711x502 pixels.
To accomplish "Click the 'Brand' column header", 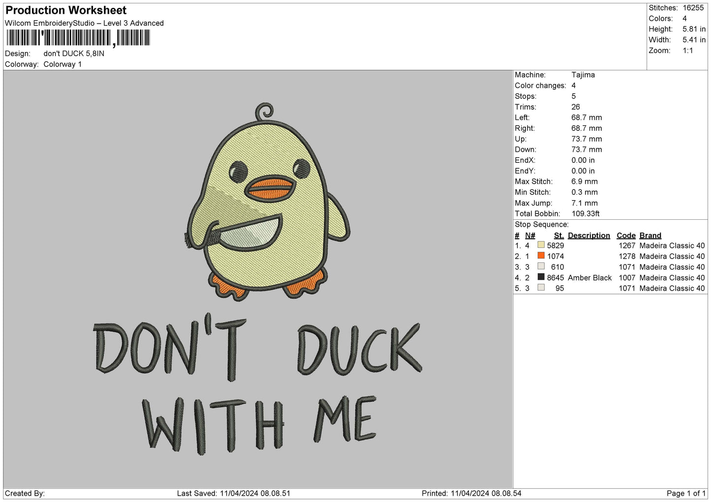I will (x=650, y=236).
